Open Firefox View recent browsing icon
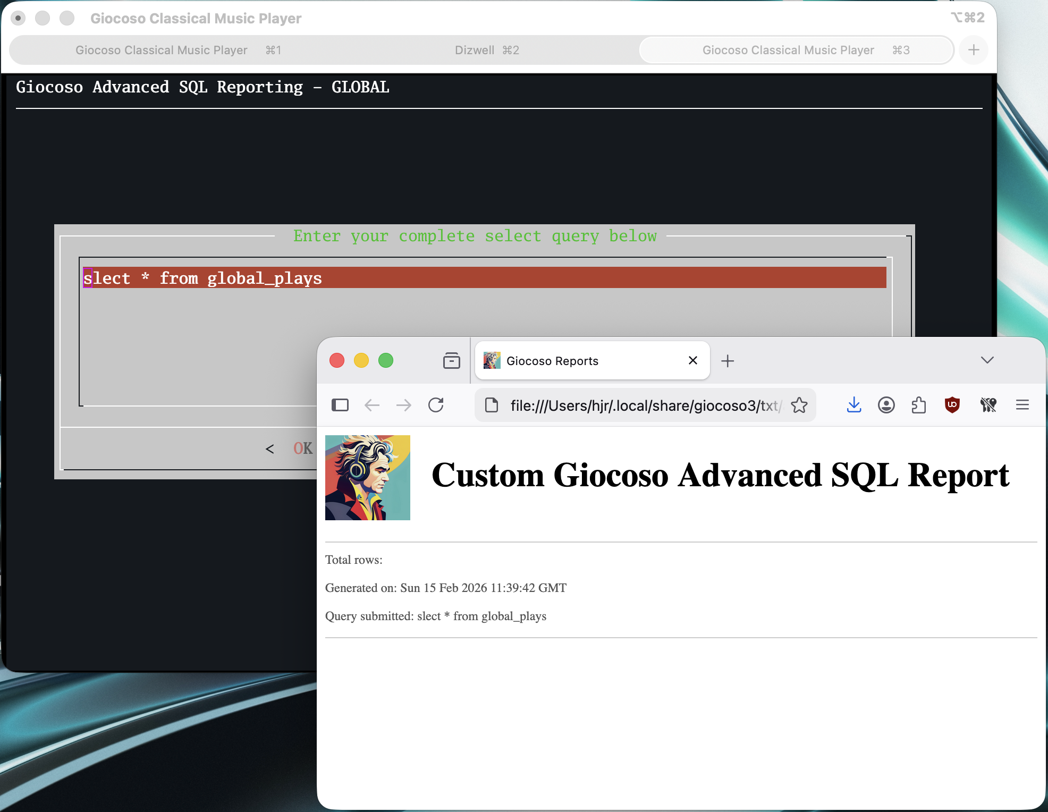The height and width of the screenshot is (812, 1048). 451,360
